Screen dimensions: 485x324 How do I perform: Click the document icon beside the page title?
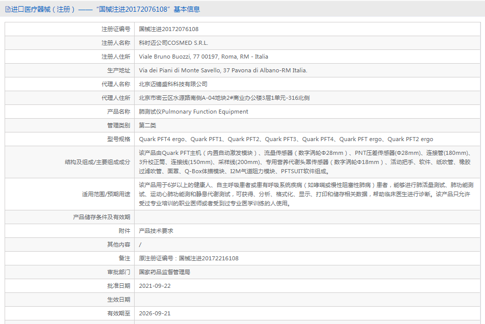(x=8, y=9)
